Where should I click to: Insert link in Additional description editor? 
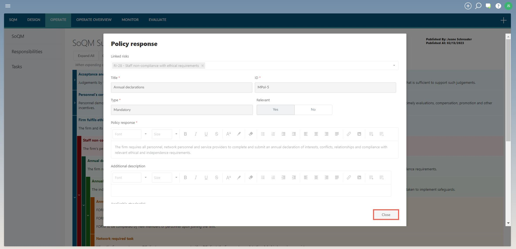[349, 178]
